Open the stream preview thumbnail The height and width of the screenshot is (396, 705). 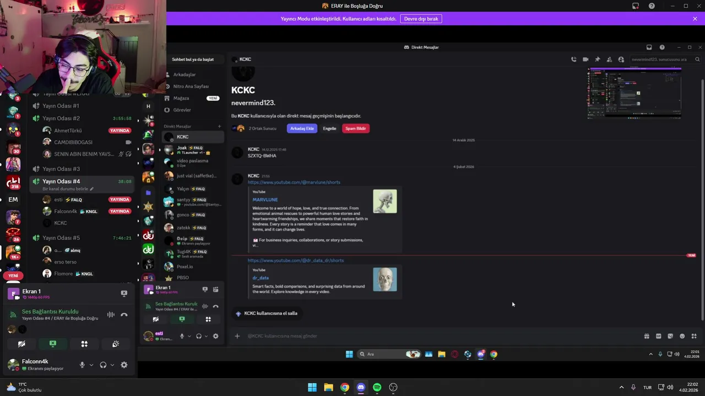[634, 94]
